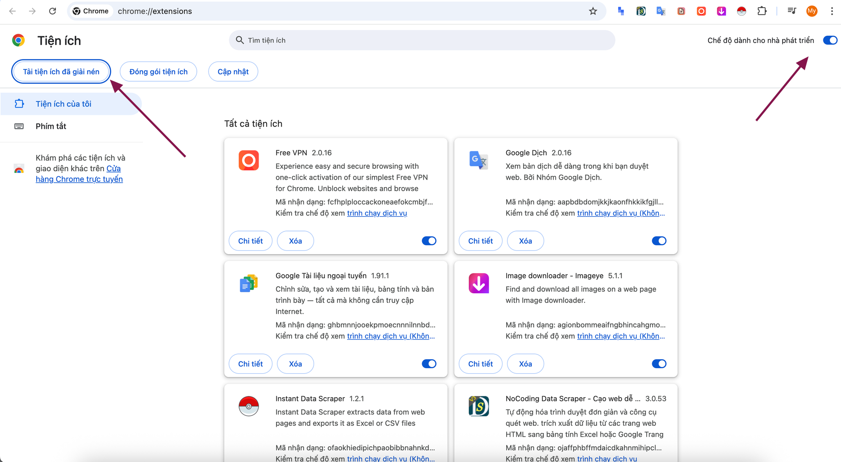This screenshot has width=841, height=462.
Task: Click Free VPN Mã nhận dạng text
Action: [x=354, y=202]
